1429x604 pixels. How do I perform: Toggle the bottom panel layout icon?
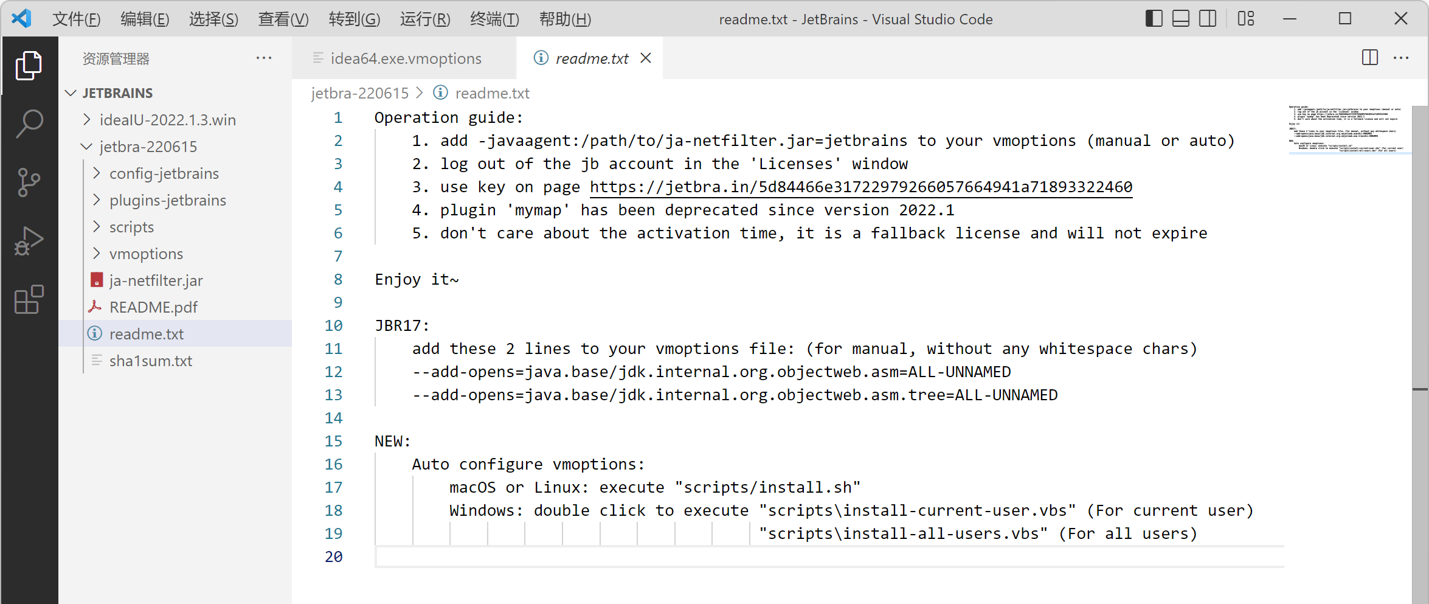tap(1181, 19)
